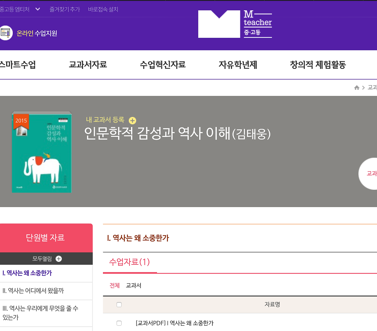
Task: Click the 인문학적 감성과 역사 이해 book cover
Action: (x=42, y=153)
